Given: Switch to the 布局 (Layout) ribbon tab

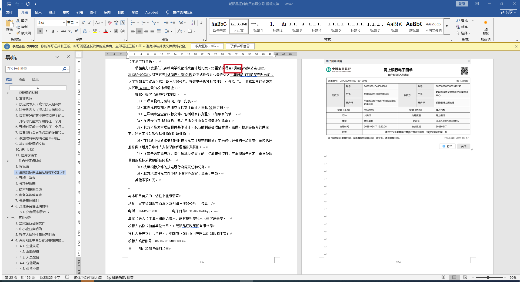Looking at the screenshot, I should pos(66,12).
